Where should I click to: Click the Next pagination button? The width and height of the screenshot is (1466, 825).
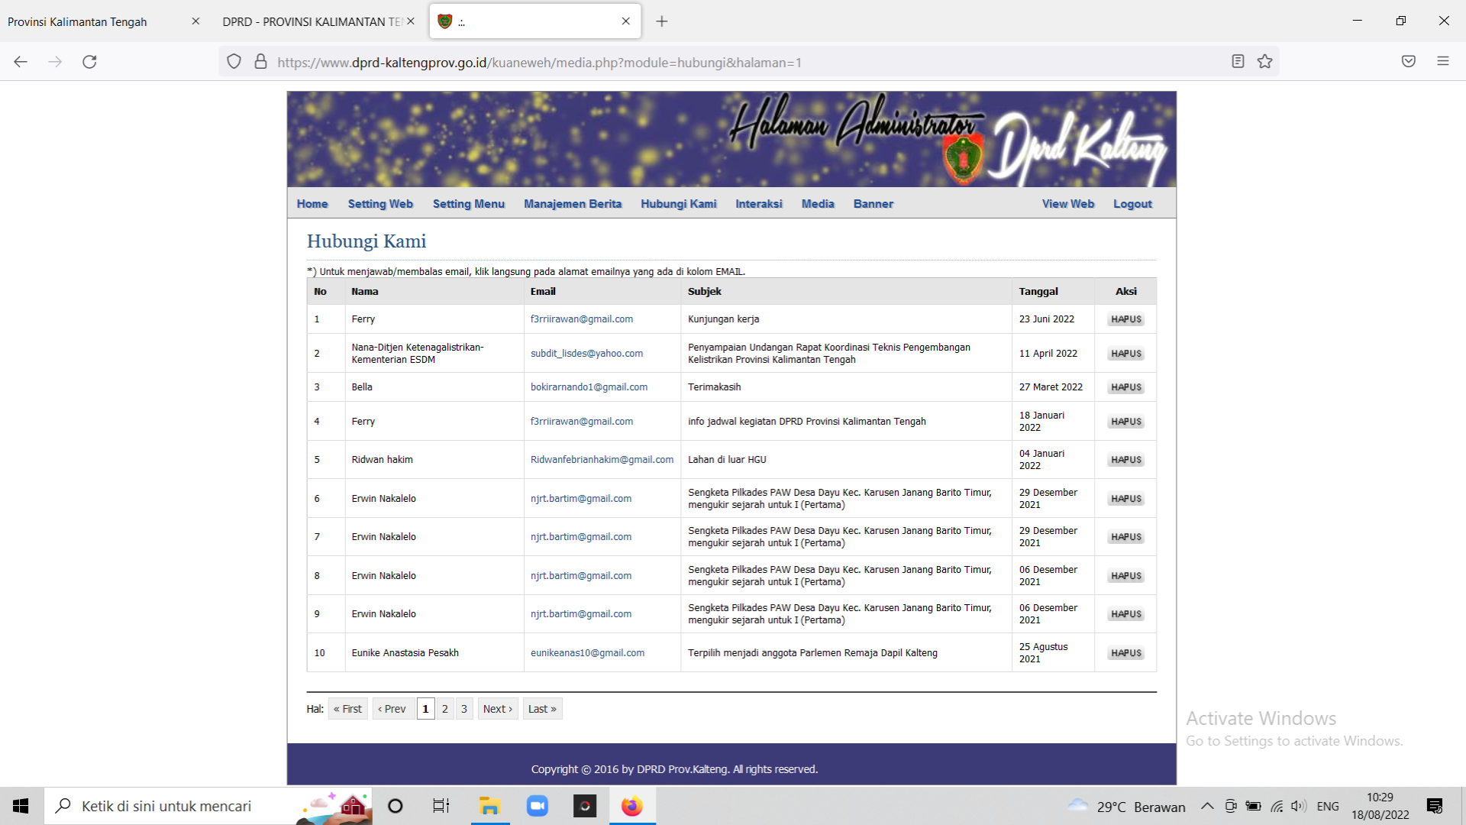(x=498, y=709)
